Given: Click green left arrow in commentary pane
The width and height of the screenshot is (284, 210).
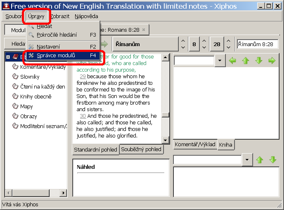Looking at the screenshot, I should point(232,61).
